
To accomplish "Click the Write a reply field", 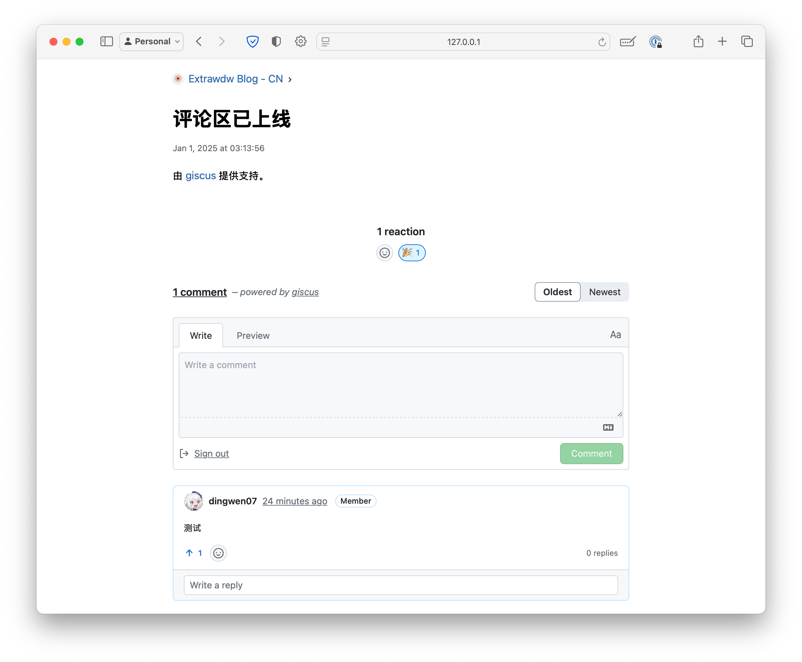I will 400,584.
